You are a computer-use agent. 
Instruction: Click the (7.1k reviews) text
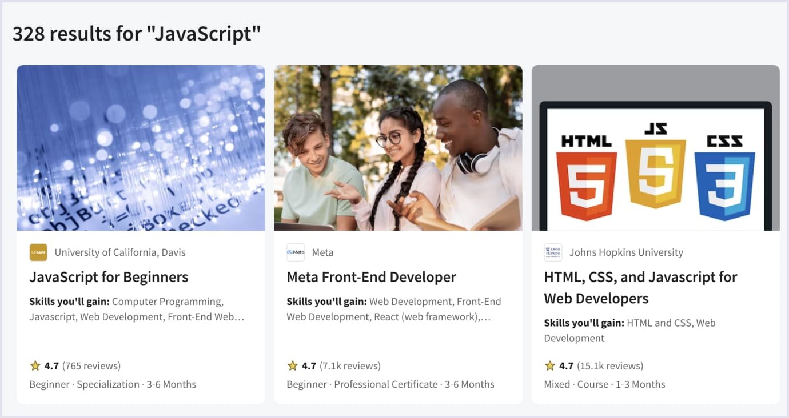[350, 366]
